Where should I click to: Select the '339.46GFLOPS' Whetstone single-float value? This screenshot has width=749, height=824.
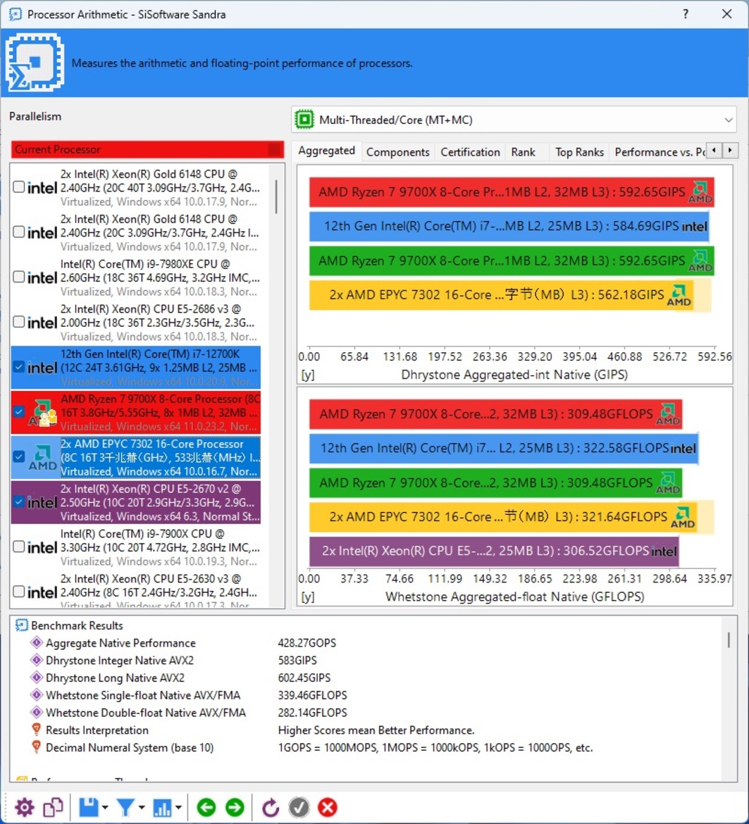coord(313,695)
